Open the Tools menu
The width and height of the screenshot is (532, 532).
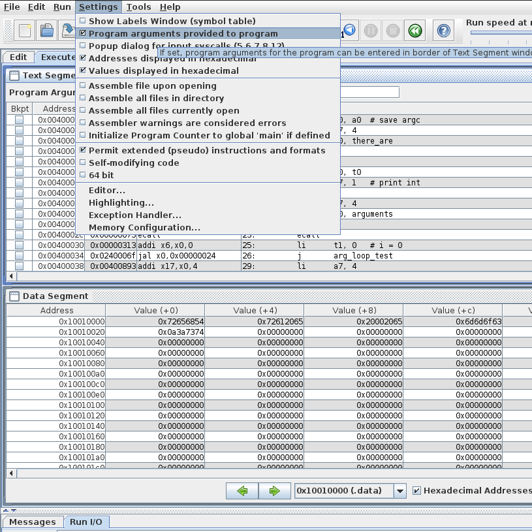(138, 7)
